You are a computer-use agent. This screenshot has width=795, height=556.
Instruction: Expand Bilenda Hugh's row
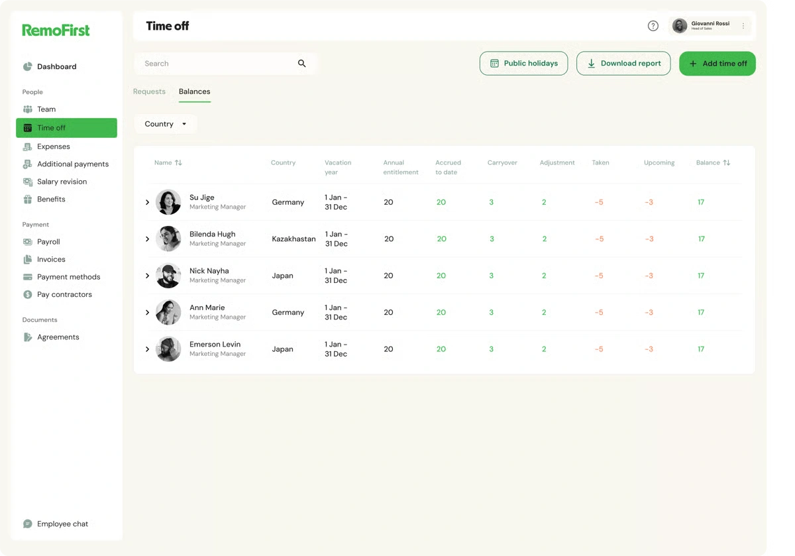[147, 239]
